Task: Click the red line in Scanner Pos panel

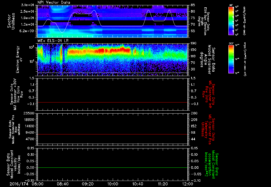Action: tap(112, 134)
